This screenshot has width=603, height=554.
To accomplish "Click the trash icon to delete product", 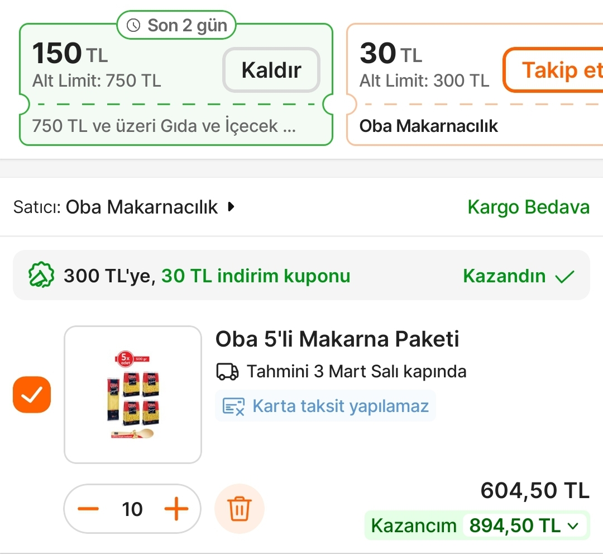I will [x=239, y=508].
